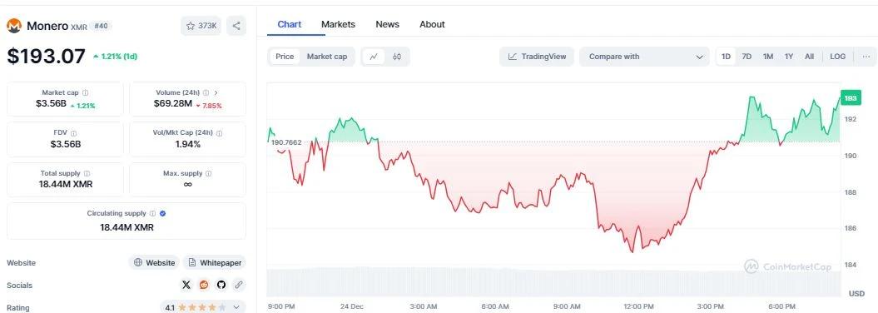Toggle chart to Market cap view

click(x=327, y=57)
